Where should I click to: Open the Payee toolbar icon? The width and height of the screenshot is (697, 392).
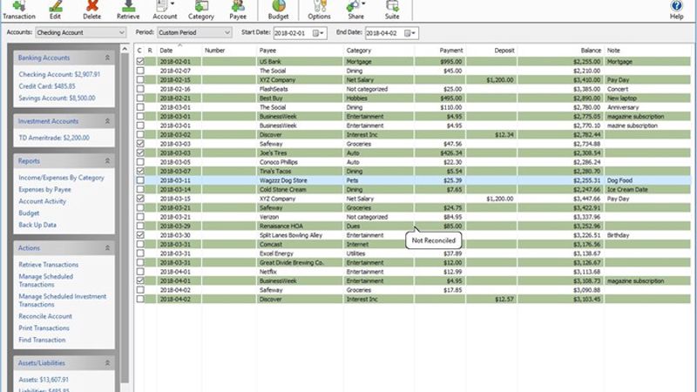238,10
